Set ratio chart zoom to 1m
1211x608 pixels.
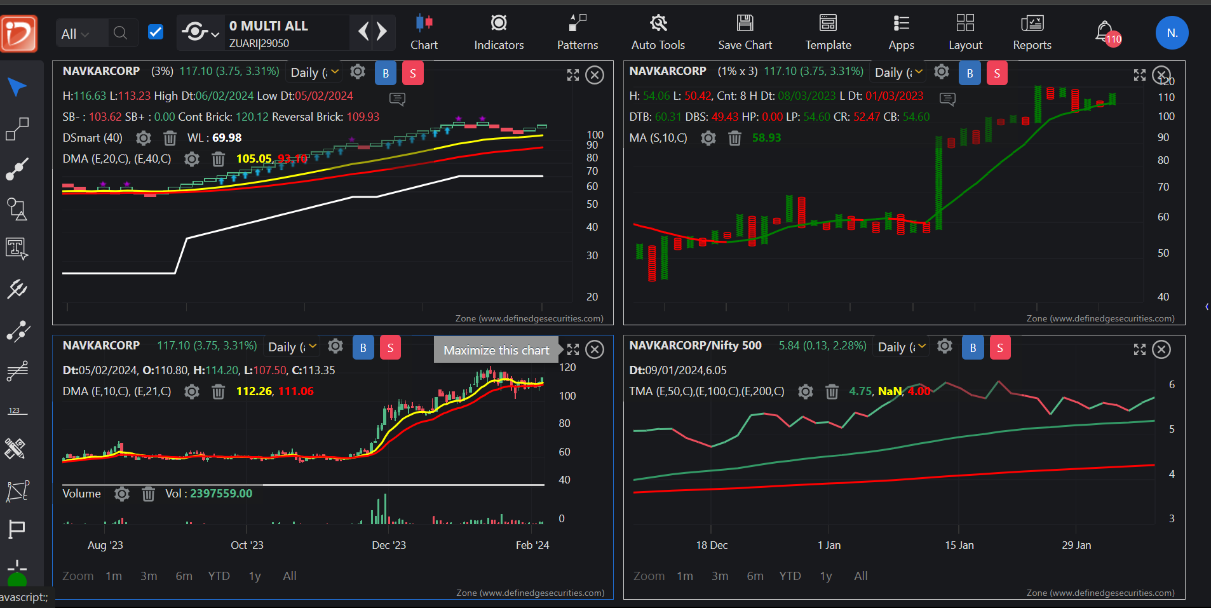(685, 576)
